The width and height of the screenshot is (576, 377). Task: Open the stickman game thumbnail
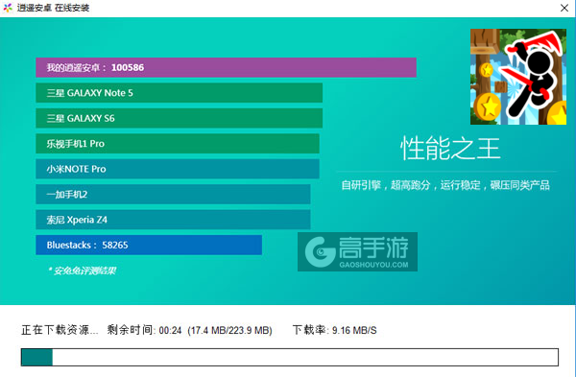click(x=518, y=77)
